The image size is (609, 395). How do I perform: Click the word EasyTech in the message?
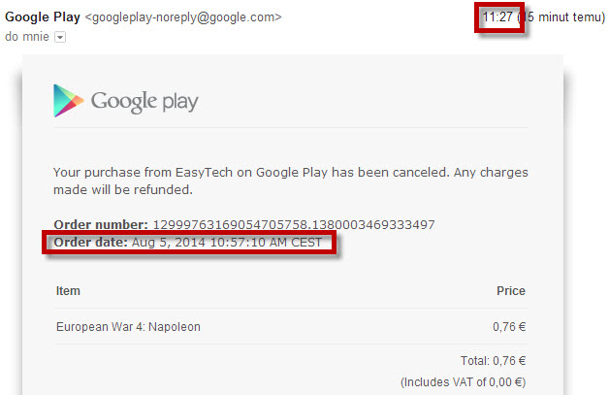click(204, 172)
